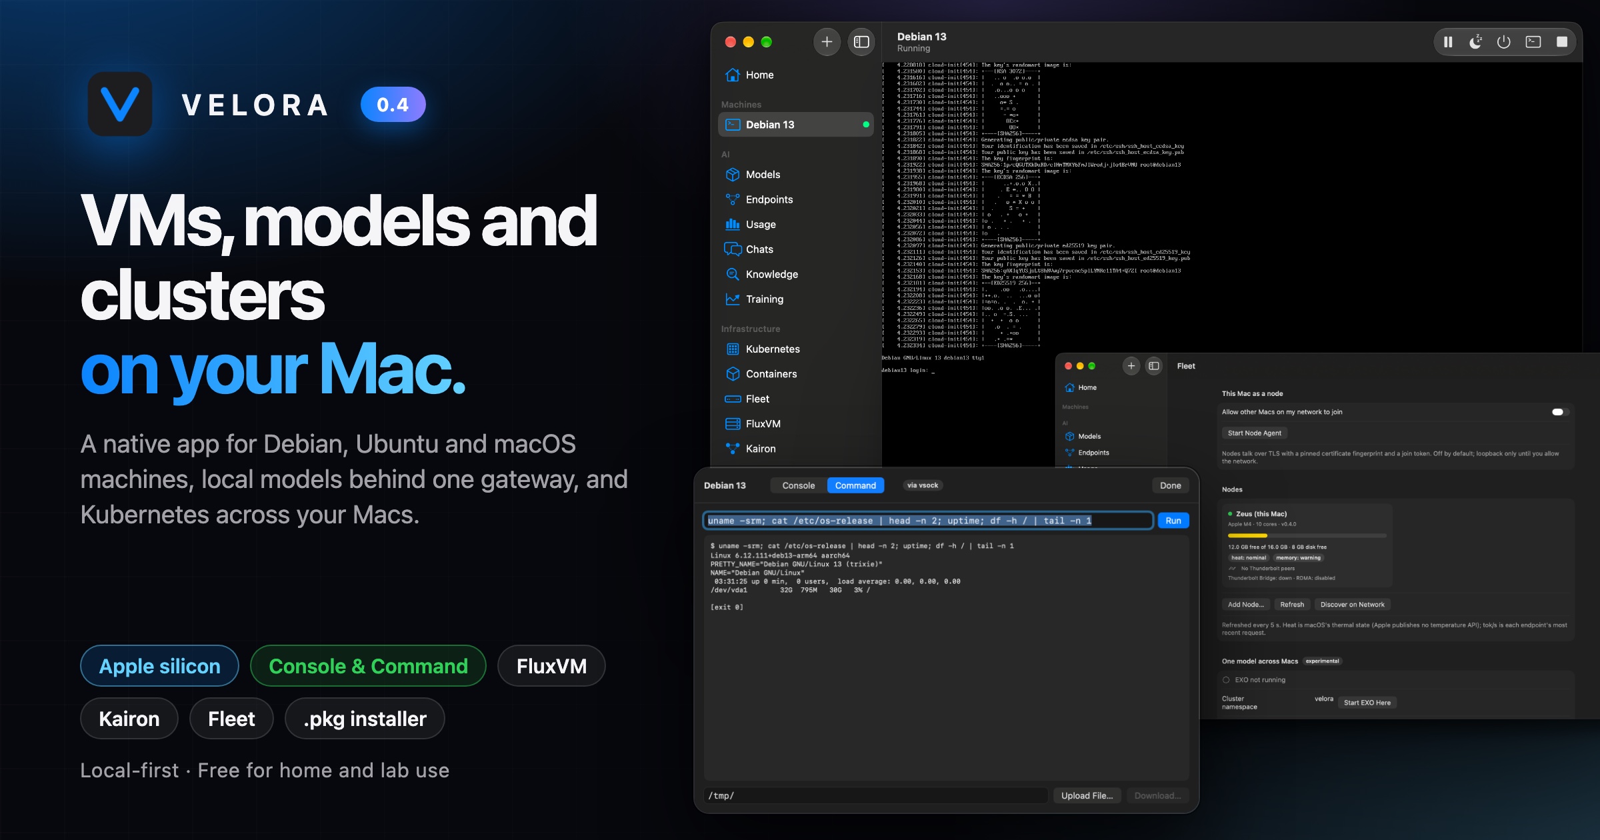
Task: Put the Debian 13 VM to sleep
Action: coord(1476,42)
